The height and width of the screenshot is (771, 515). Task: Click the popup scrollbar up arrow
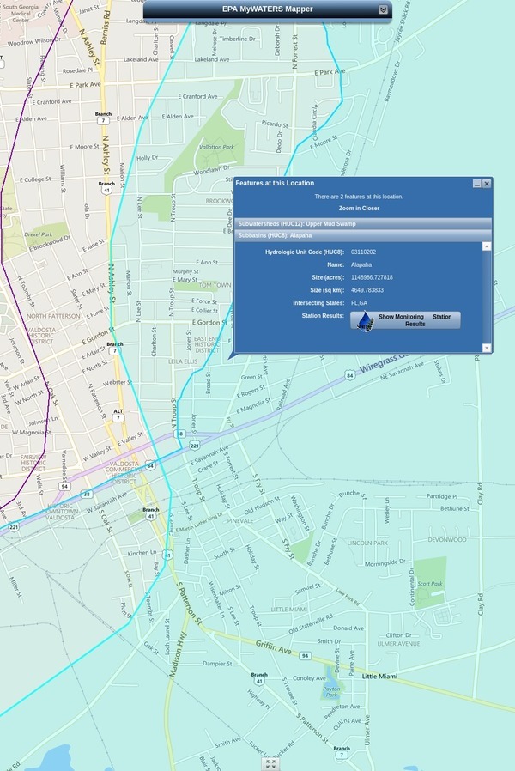click(487, 246)
